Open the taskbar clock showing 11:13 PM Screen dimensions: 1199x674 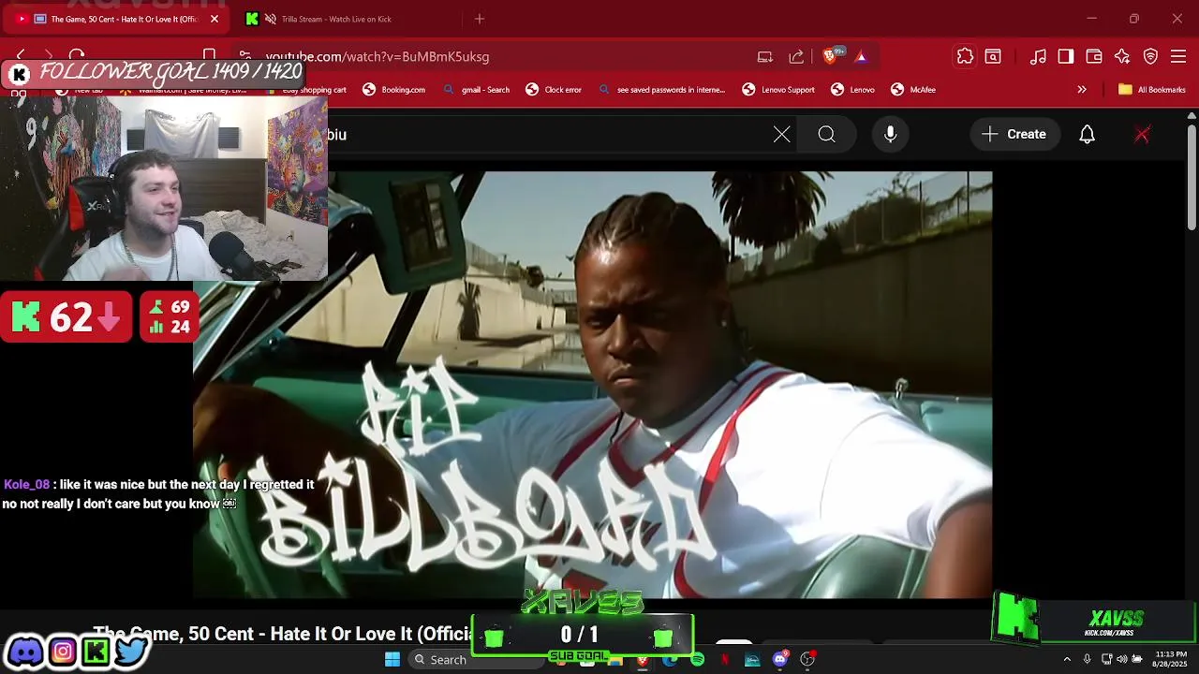1171,659
